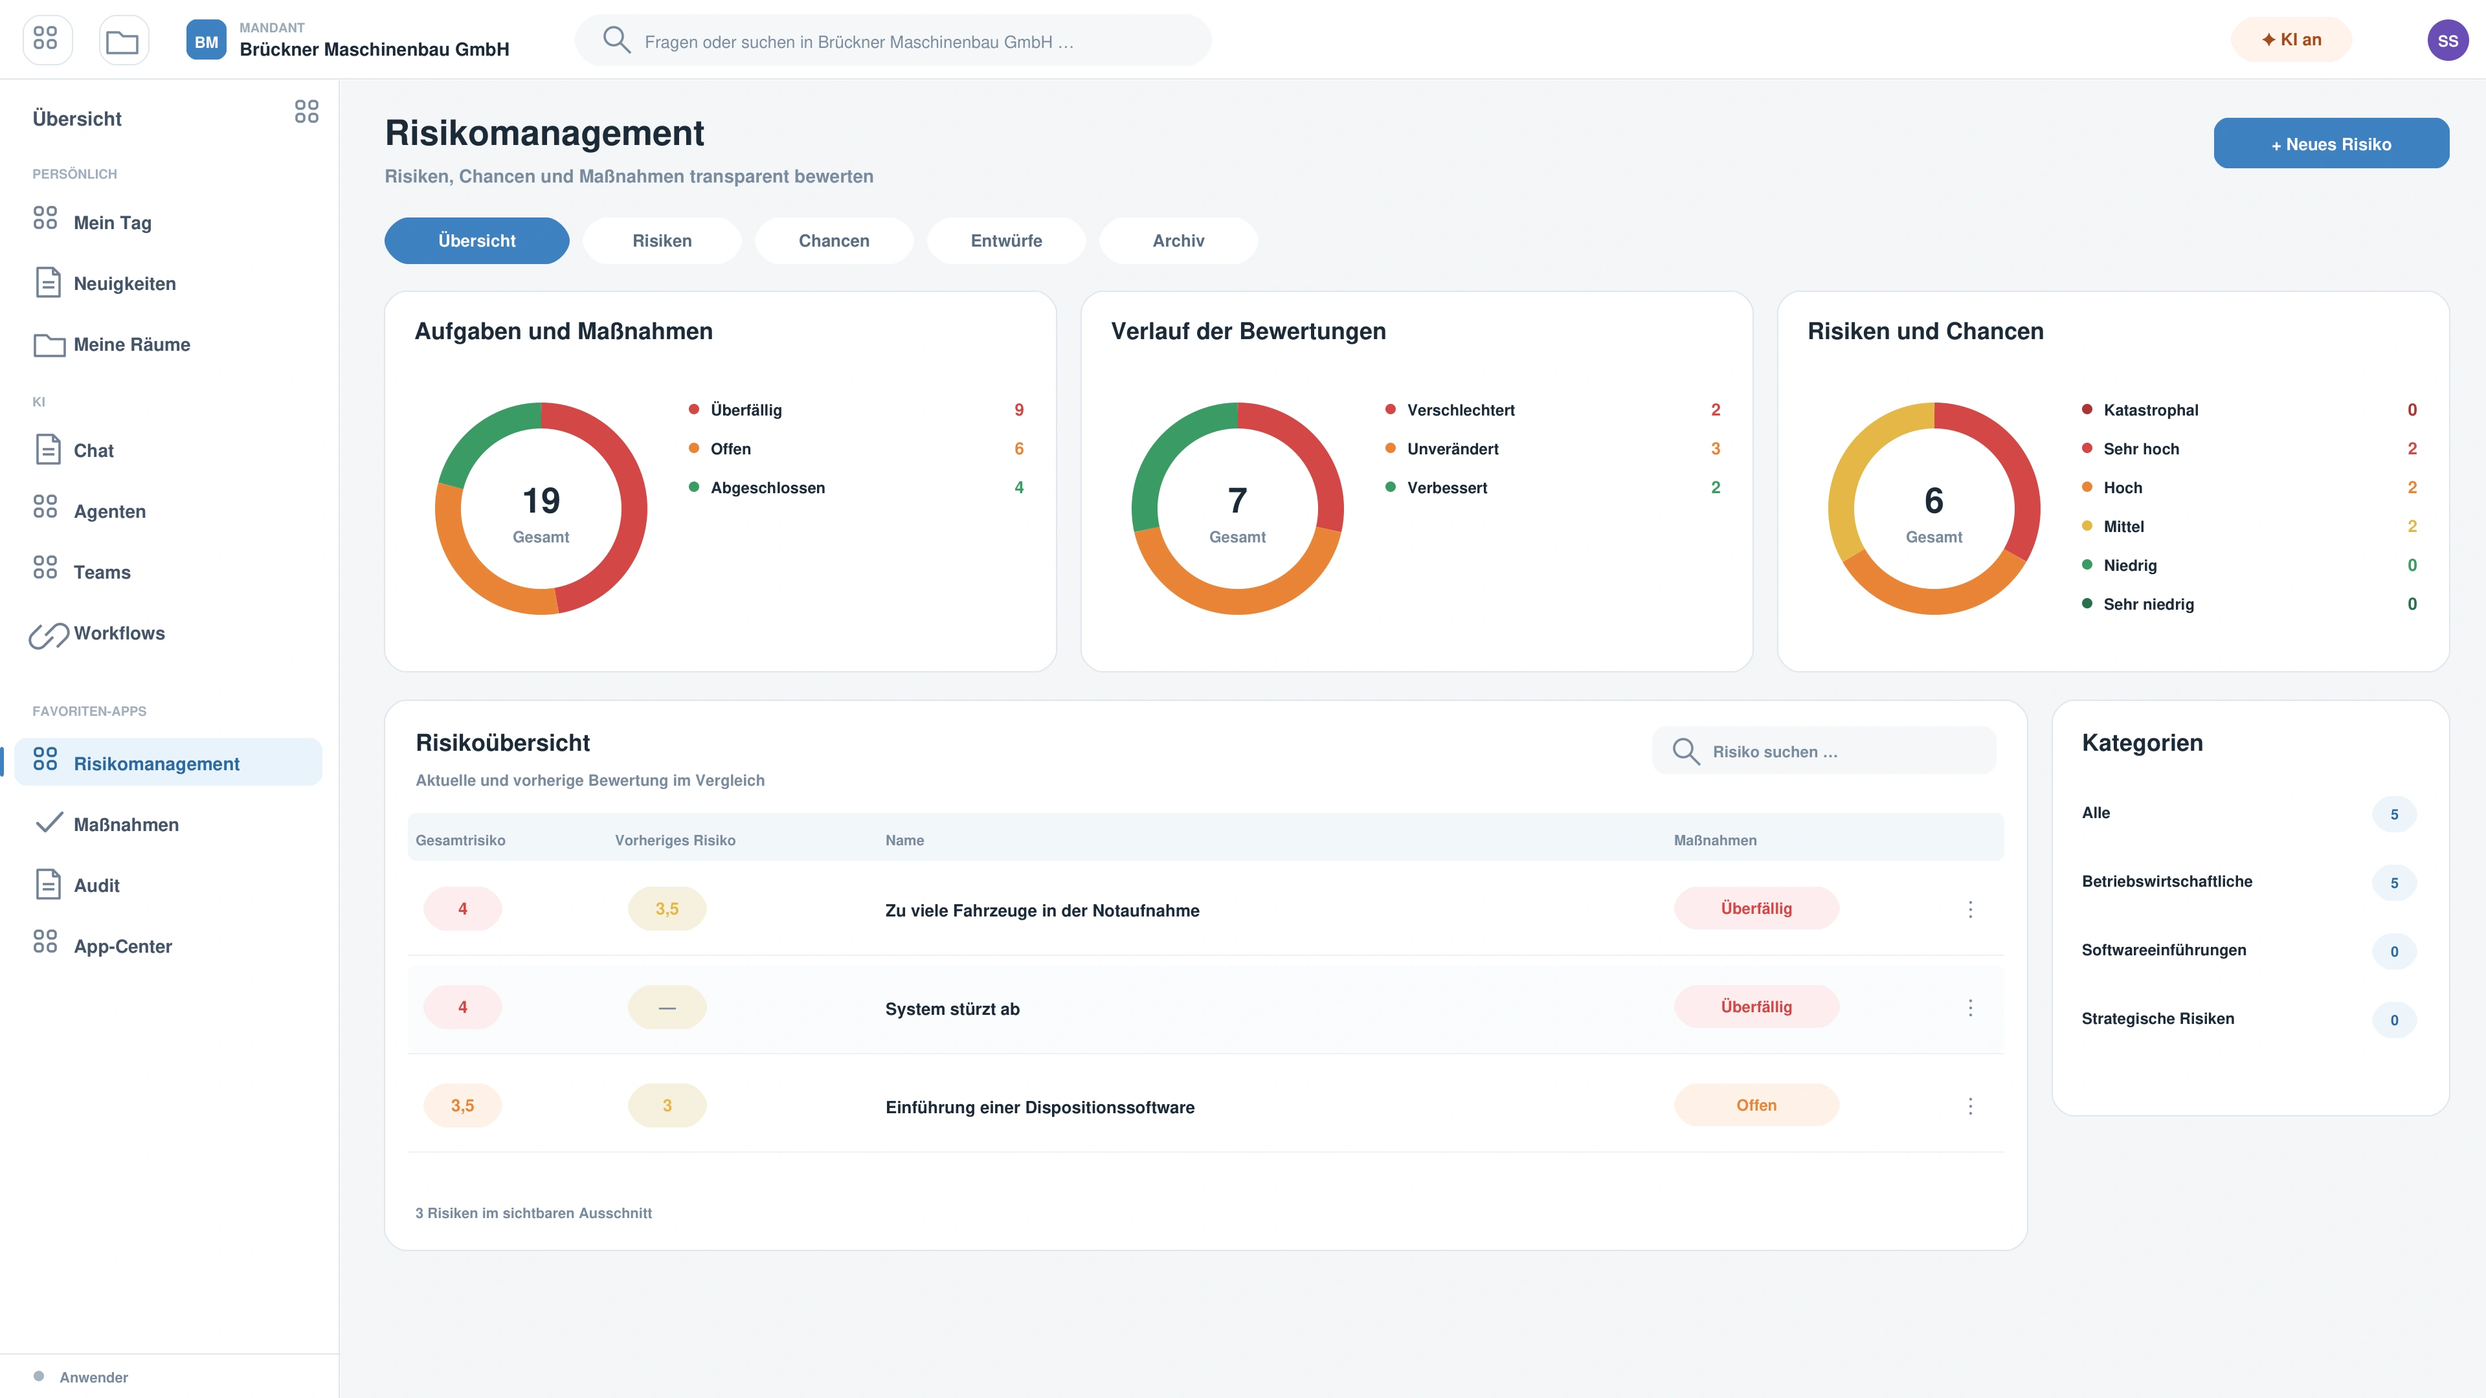Screen dimensions: 2486x1398
Task: Click the App-Center grid icon
Action: coord(45,942)
